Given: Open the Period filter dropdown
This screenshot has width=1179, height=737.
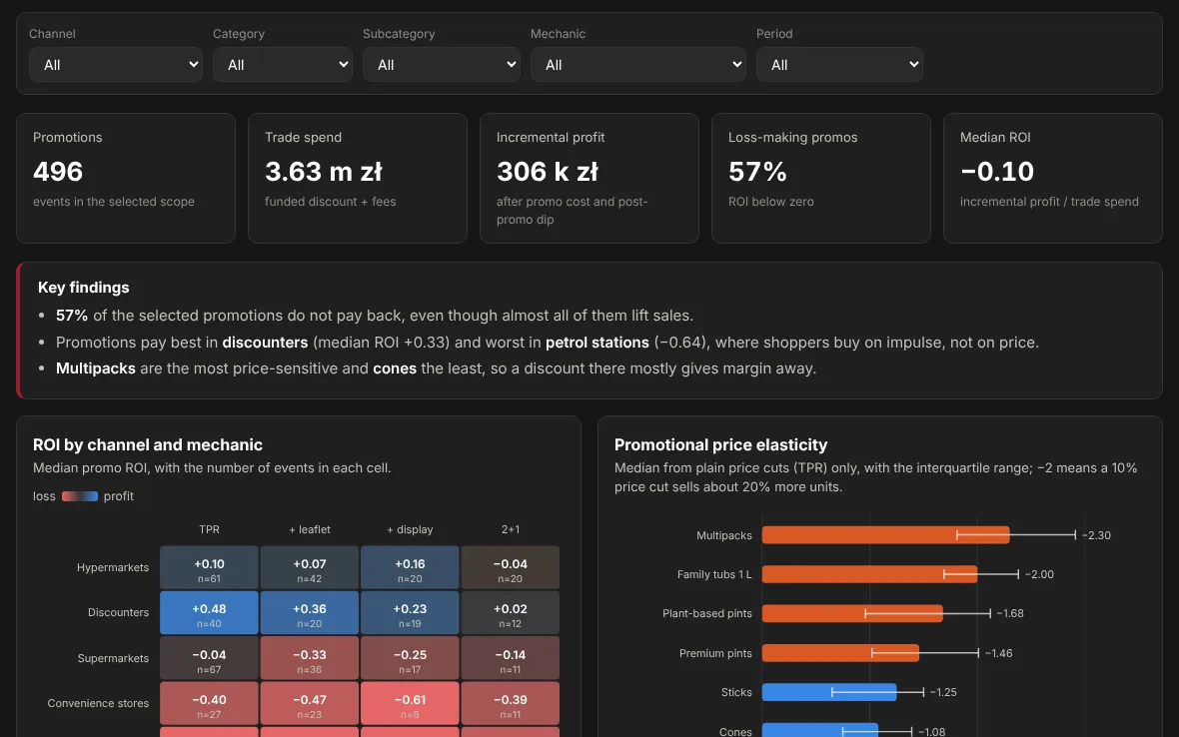Looking at the screenshot, I should click(839, 65).
